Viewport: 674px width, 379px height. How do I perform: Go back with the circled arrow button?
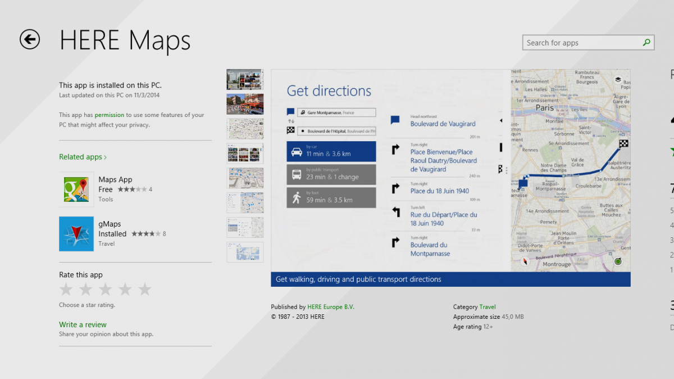point(30,39)
